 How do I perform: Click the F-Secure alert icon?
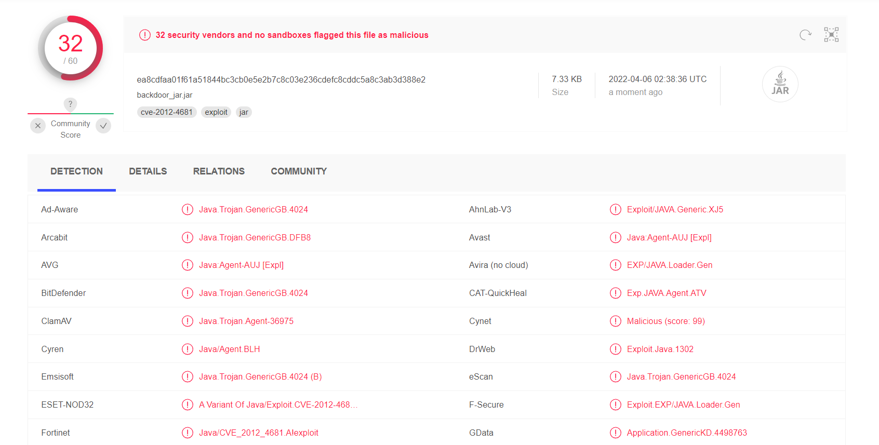[x=616, y=404]
